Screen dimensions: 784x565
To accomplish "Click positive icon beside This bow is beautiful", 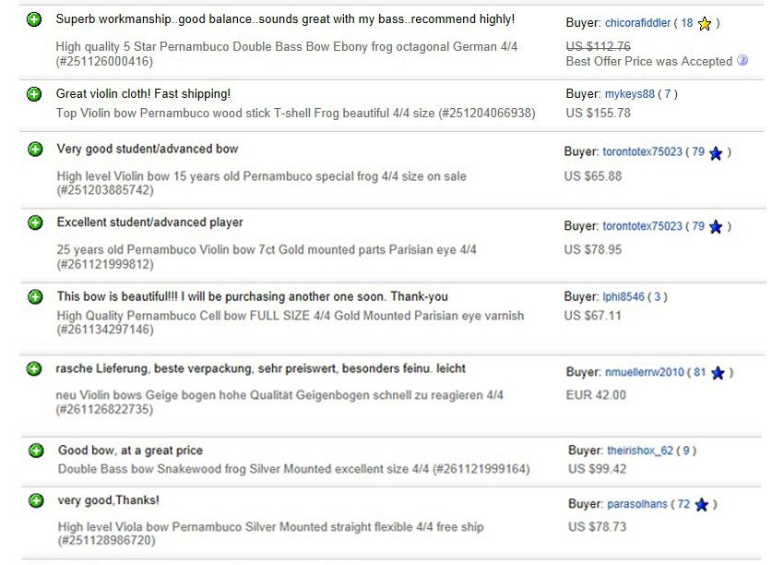I will click(x=35, y=296).
